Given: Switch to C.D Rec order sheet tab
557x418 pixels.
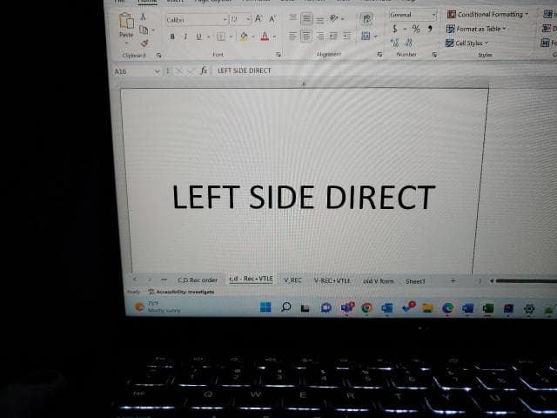Looking at the screenshot, I should click(x=198, y=280).
